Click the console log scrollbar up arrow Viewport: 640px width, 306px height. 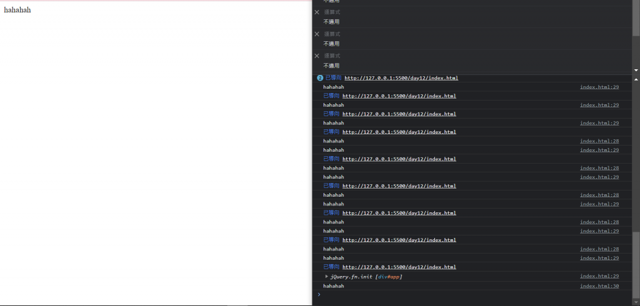tap(636, 79)
